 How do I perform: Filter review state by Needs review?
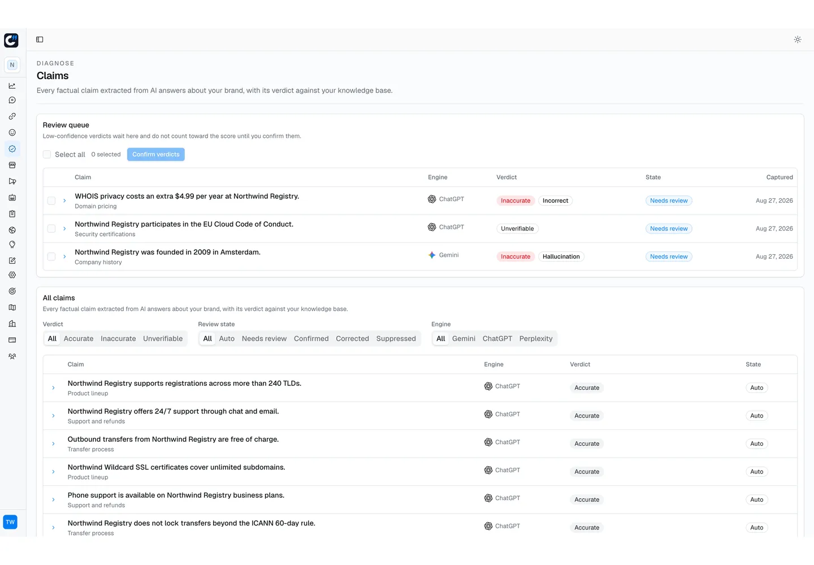[264, 339]
